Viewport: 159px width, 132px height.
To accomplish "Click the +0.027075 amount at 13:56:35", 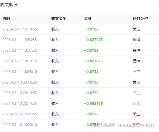I will [x=93, y=40].
